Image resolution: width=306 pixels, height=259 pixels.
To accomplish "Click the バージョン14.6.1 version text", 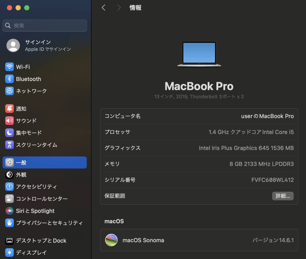I will [x=273, y=240].
